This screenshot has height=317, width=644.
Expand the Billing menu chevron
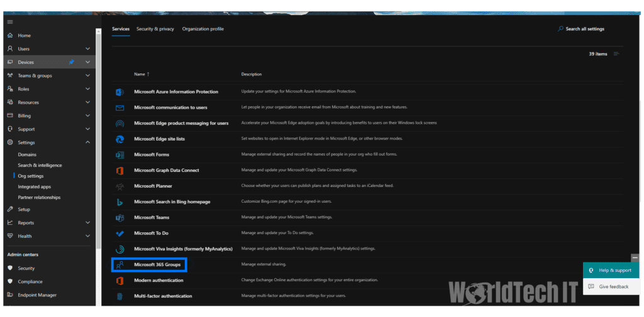(x=87, y=116)
